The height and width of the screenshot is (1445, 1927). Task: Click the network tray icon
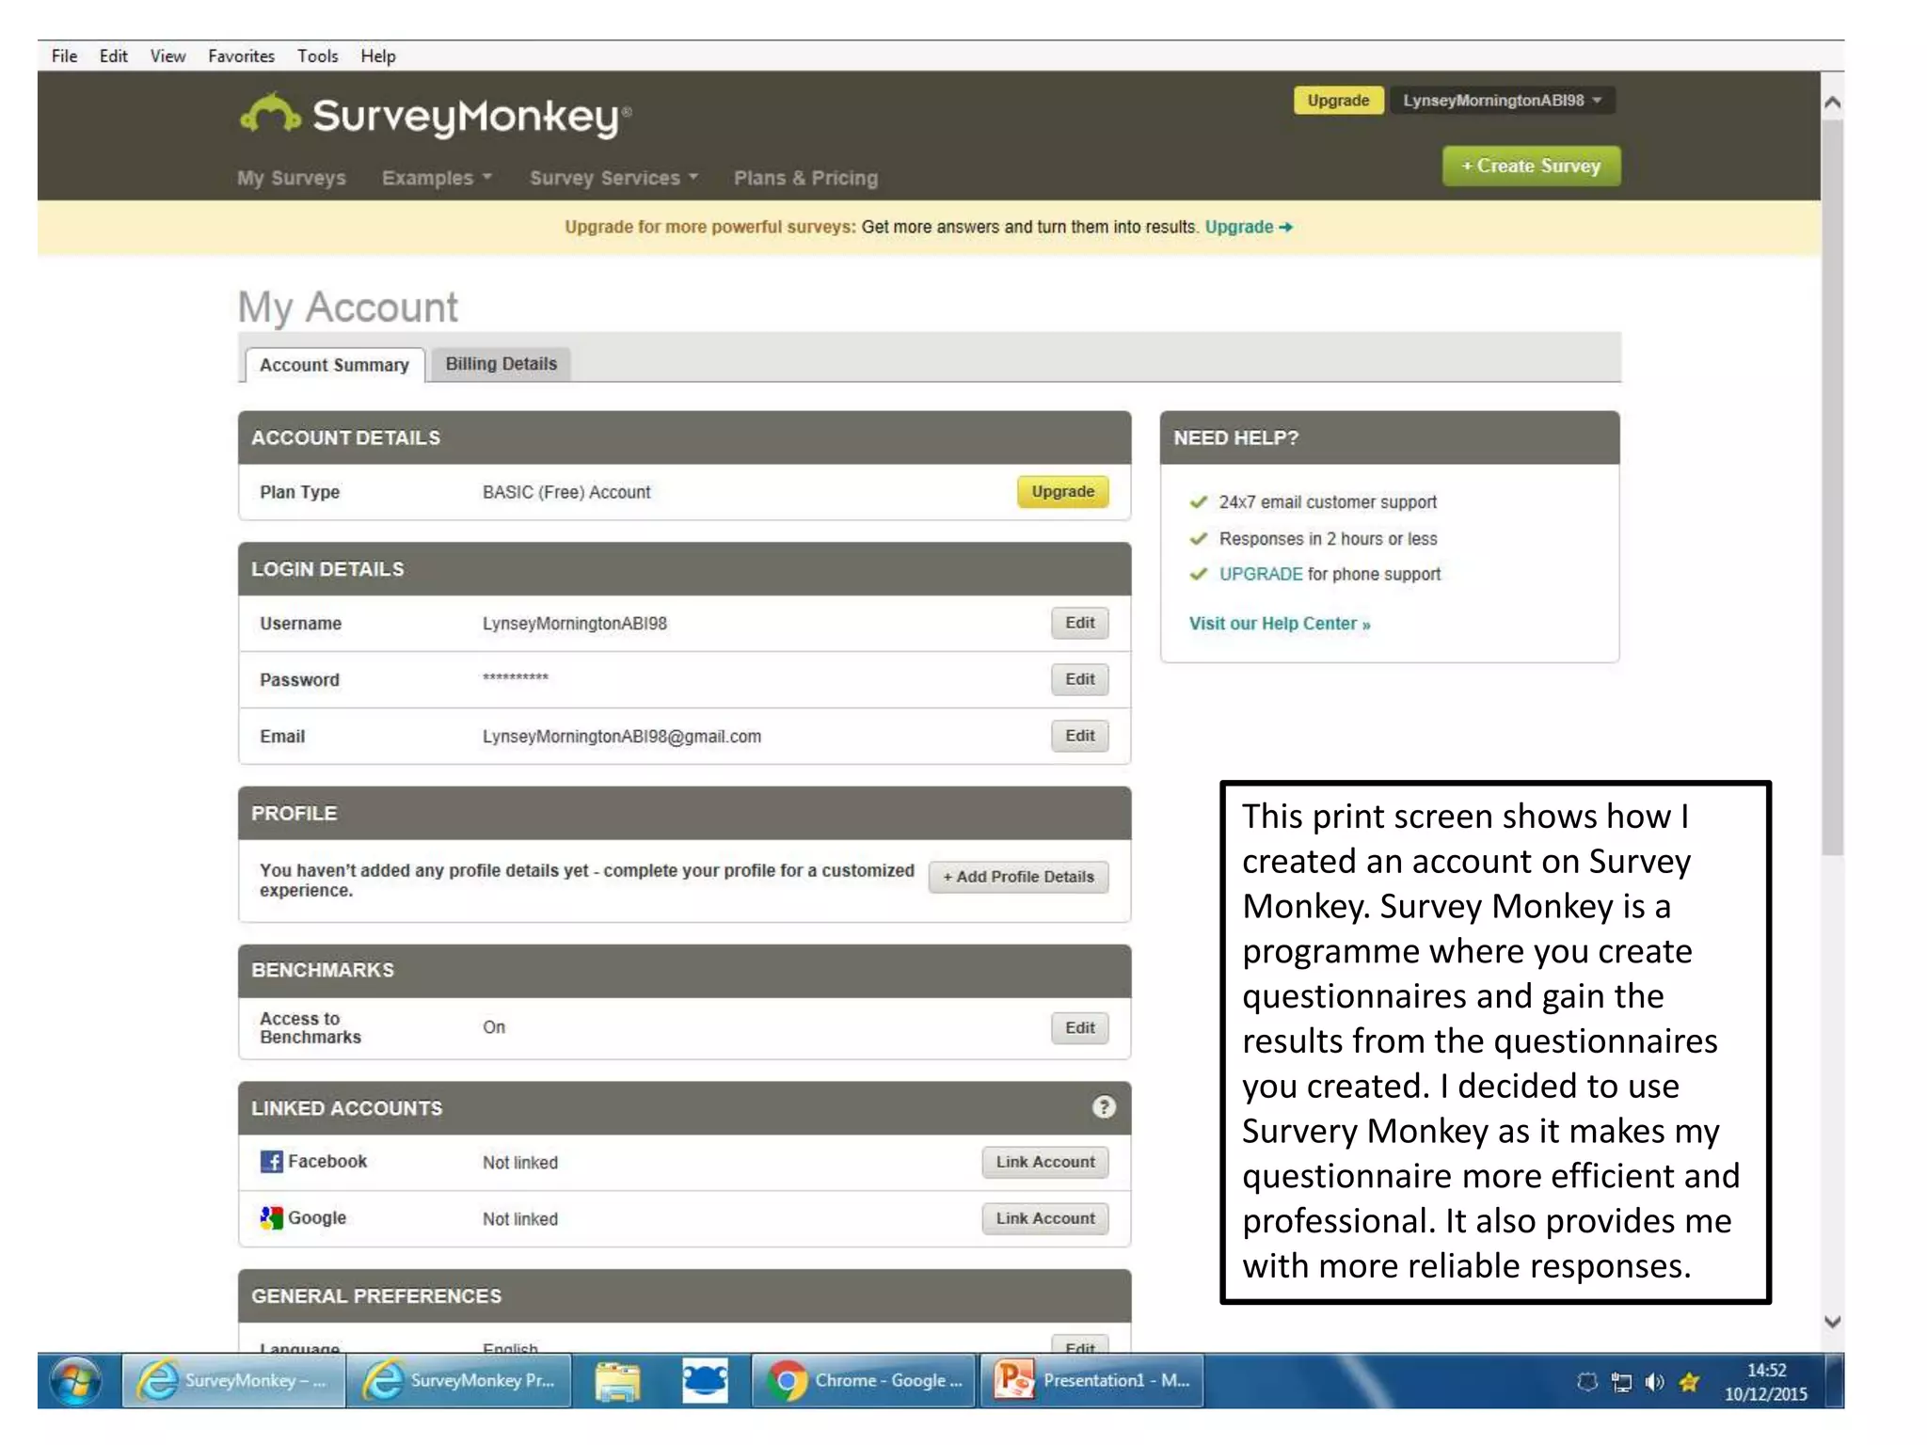coord(1621,1382)
